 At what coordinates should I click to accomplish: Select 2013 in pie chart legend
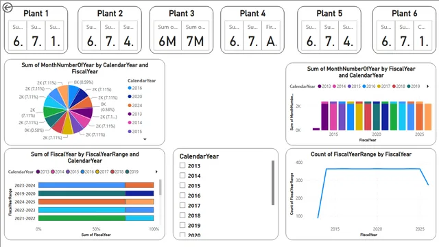[x=135, y=115]
